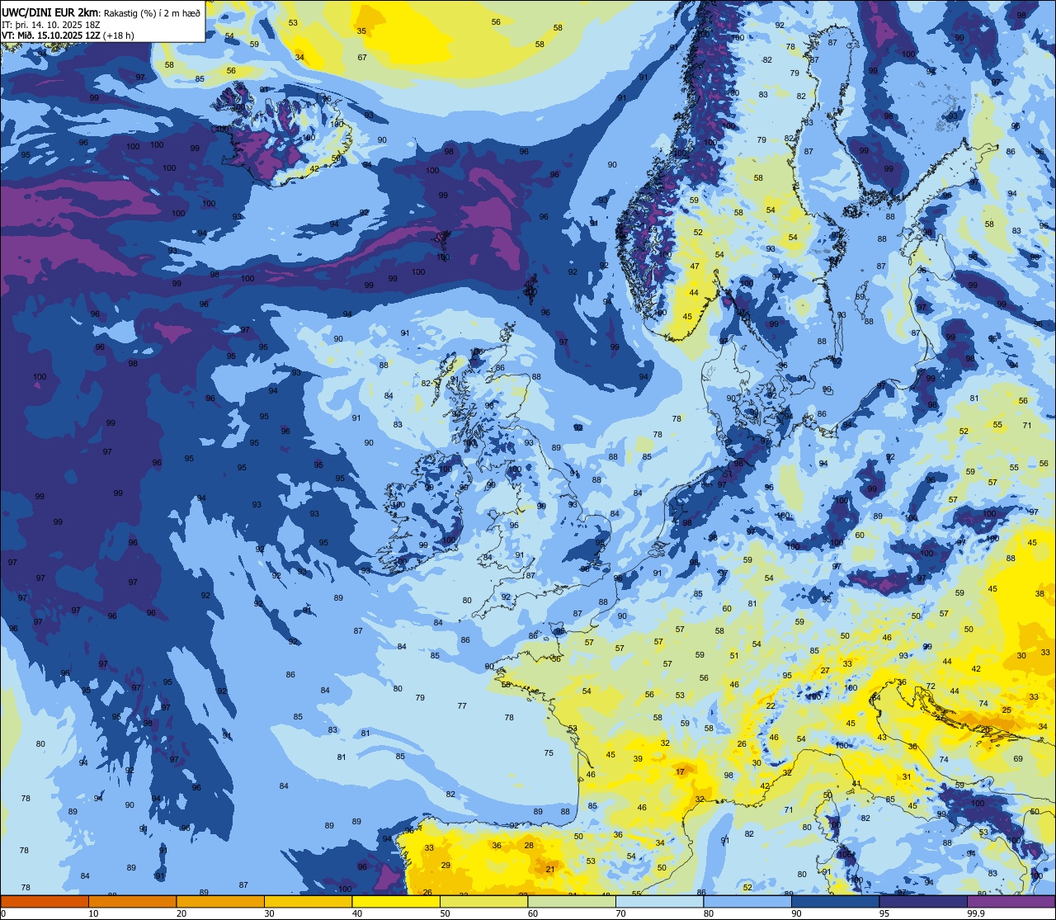Click the humidity value '38' at the right map edge

pos(1039,594)
